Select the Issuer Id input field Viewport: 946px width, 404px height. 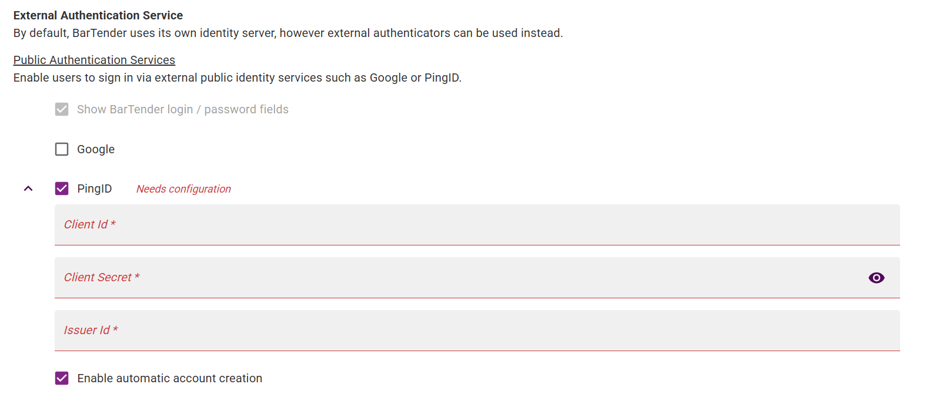(477, 331)
